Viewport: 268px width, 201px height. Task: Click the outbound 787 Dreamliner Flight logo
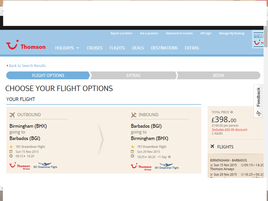[45, 165]
